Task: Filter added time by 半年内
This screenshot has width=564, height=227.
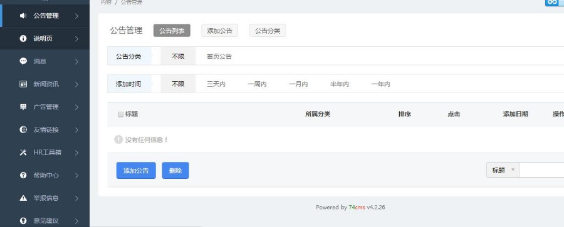Action: pyautogui.click(x=340, y=84)
